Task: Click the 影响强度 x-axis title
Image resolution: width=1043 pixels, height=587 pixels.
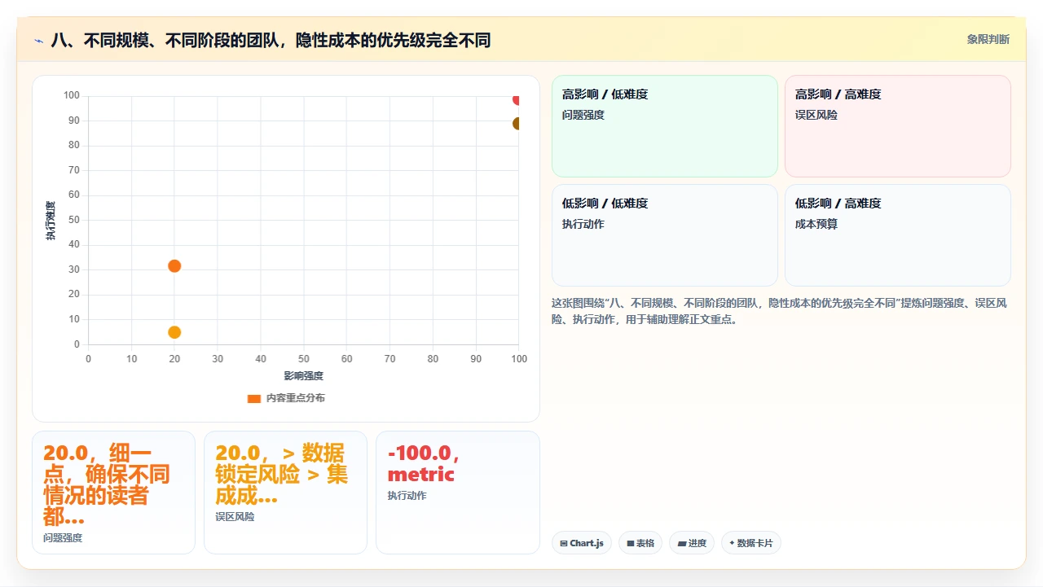Action: click(303, 376)
